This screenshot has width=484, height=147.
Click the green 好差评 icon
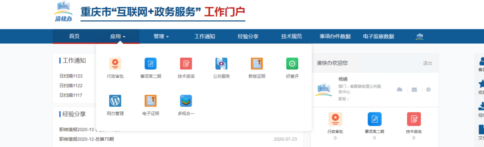click(292, 64)
